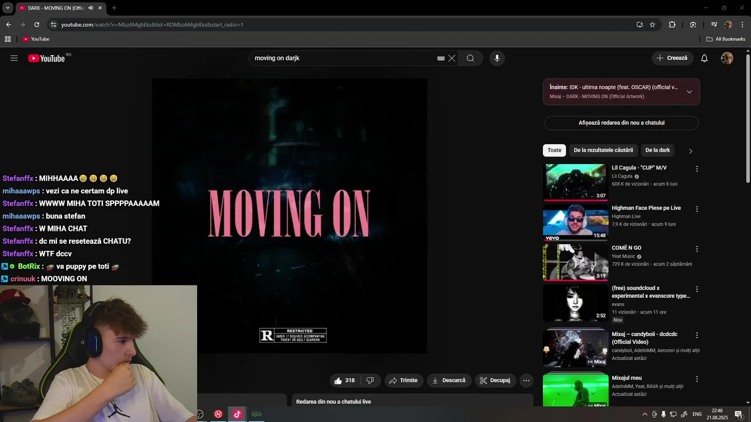Select the Toate filter chip

tap(554, 150)
